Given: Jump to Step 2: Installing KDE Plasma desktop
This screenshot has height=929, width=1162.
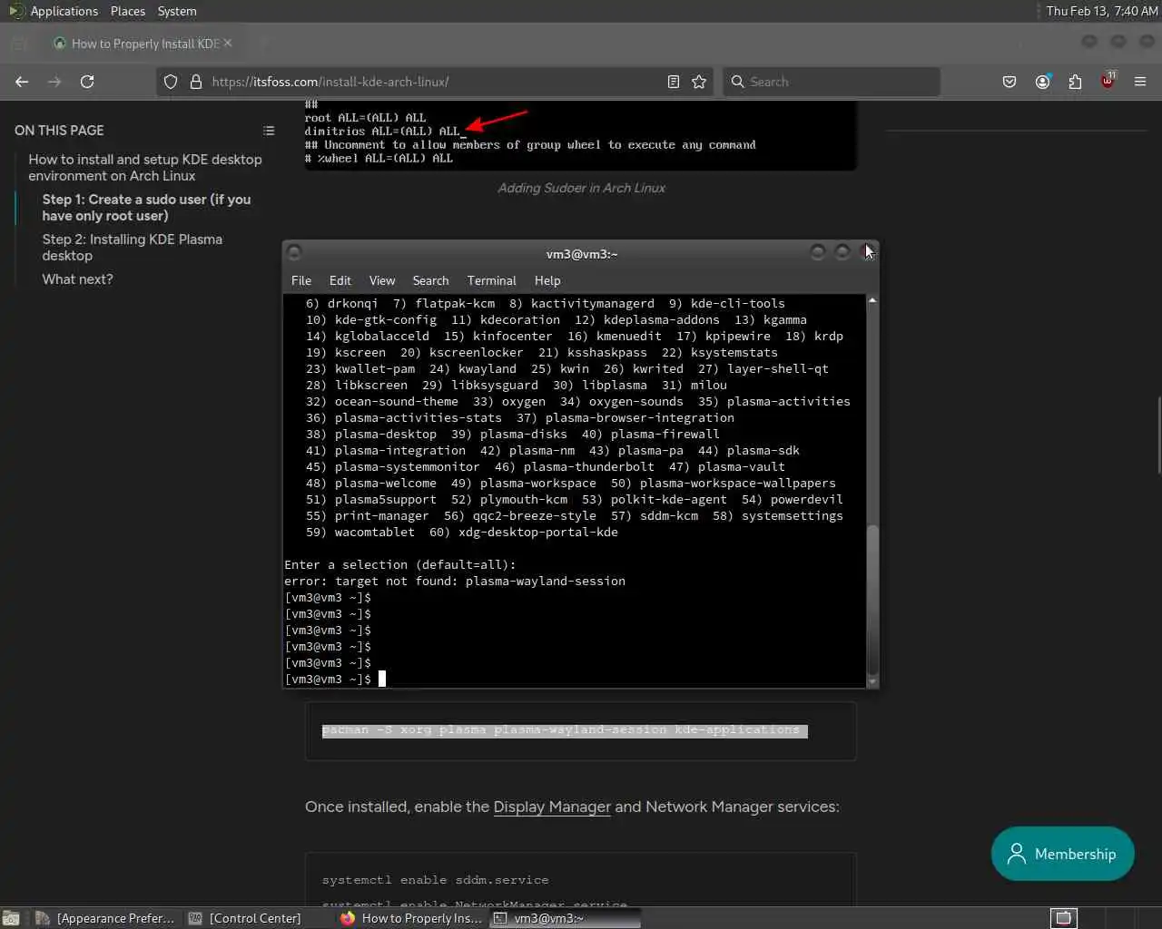Looking at the screenshot, I should click(x=133, y=248).
